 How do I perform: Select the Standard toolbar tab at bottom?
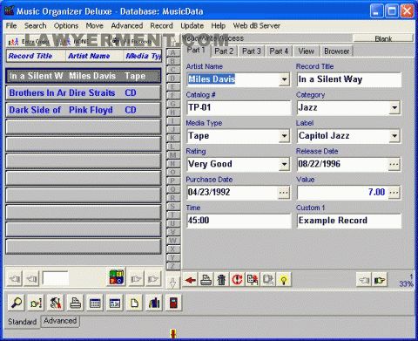tap(22, 322)
